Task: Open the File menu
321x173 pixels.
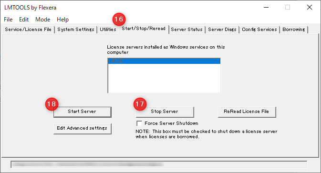Action: click(x=8, y=20)
